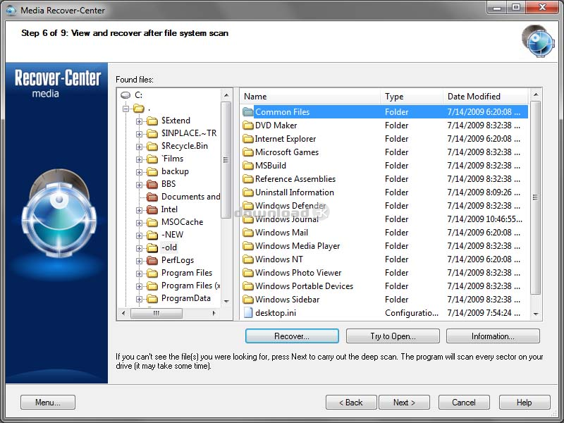The width and height of the screenshot is (564, 423).
Task: Select the $Recycle.Bin tree item
Action: (185, 146)
